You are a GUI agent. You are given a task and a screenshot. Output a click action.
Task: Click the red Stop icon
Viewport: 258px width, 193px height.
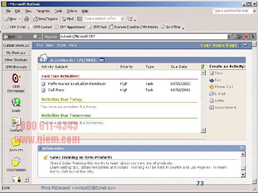(246, 37)
